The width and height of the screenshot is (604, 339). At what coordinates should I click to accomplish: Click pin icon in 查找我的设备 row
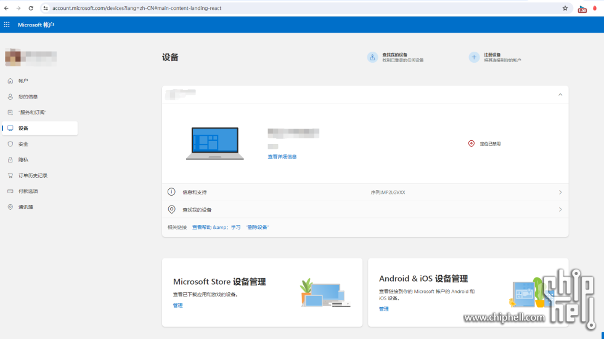pyautogui.click(x=171, y=209)
